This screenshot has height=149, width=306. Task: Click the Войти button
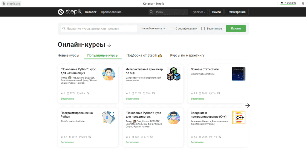(216, 12)
